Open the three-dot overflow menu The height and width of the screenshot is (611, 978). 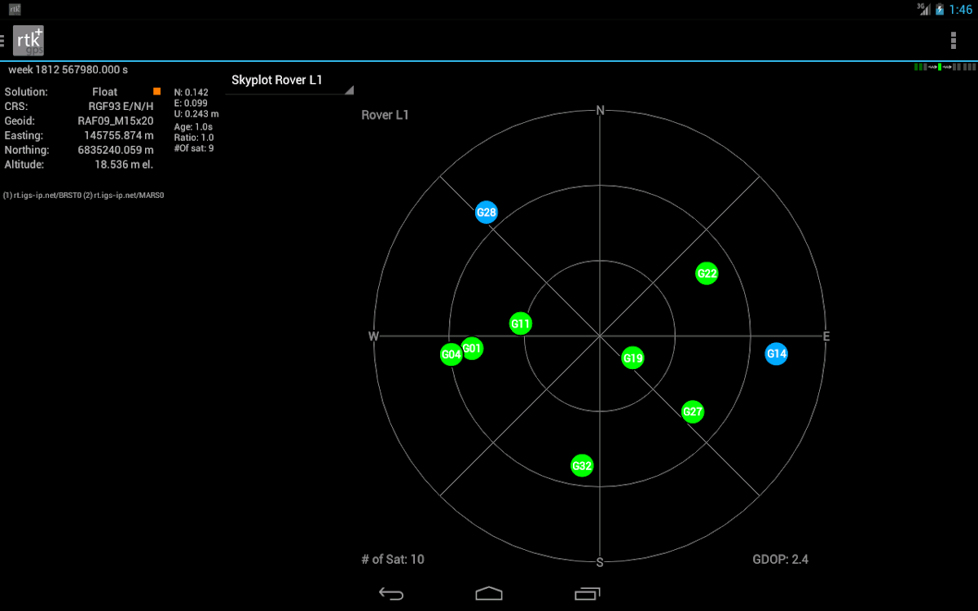point(953,40)
